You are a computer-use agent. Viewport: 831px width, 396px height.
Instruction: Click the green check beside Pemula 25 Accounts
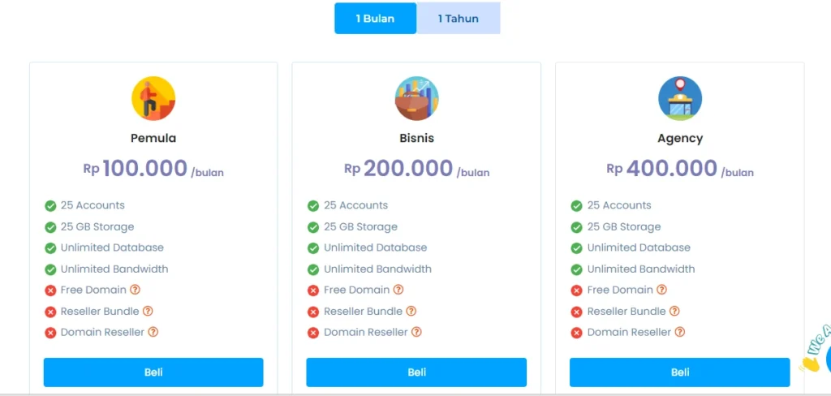coord(50,206)
